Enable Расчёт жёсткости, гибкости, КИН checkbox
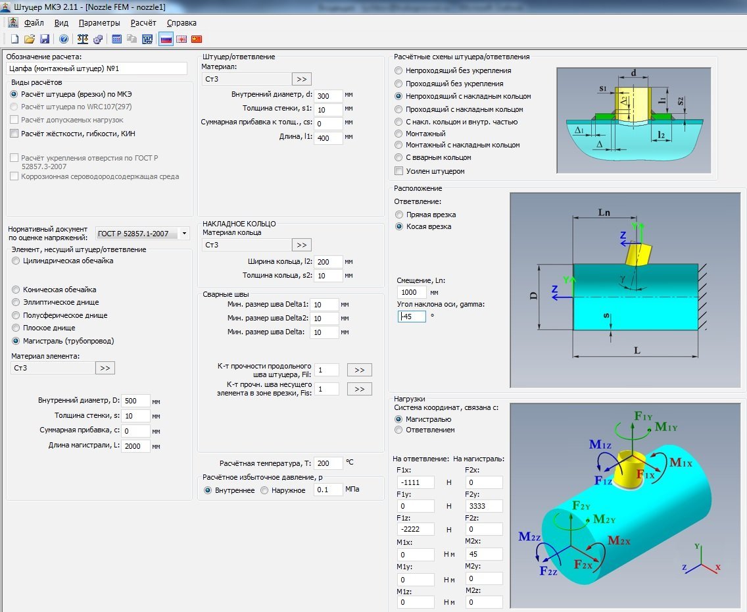The image size is (747, 612). click(73, 134)
